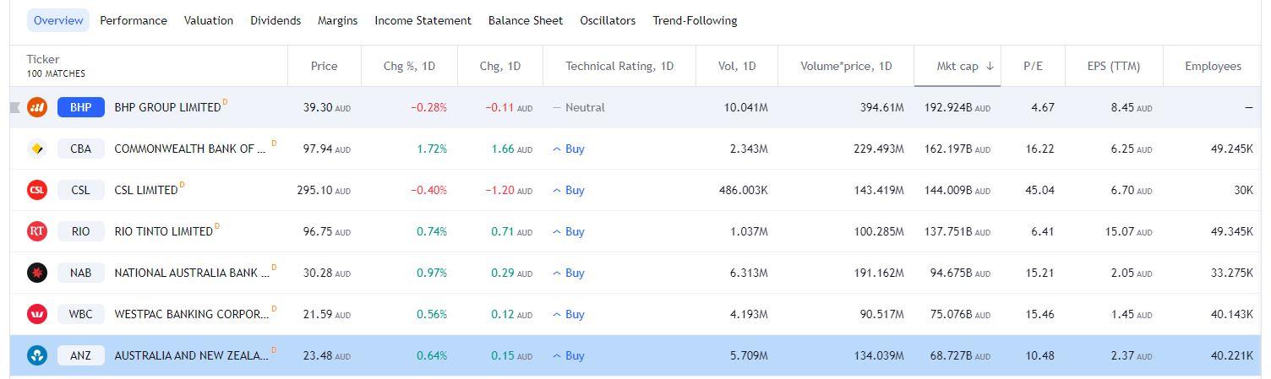The image size is (1271, 379).
Task: Switch to the Performance tab
Action: (134, 20)
